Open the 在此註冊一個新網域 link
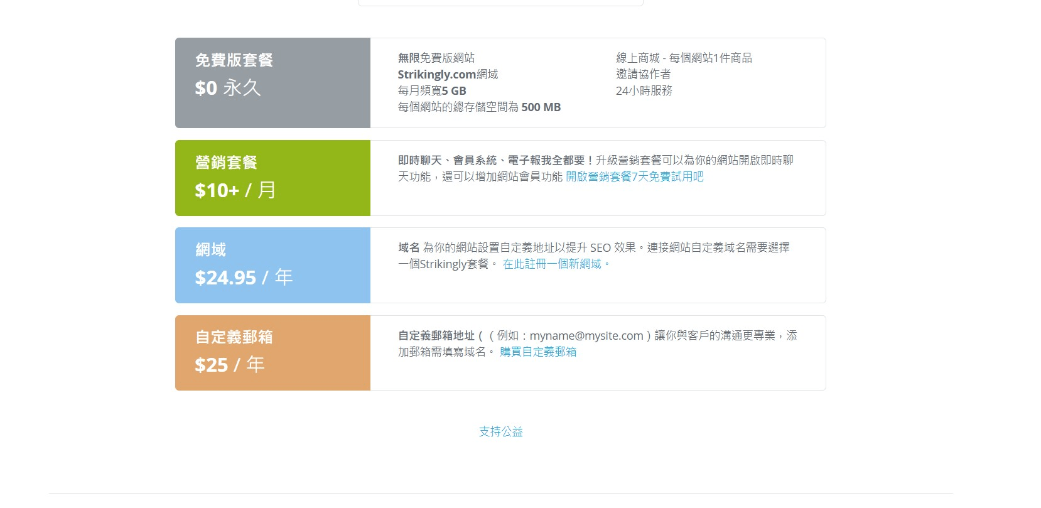The height and width of the screenshot is (508, 1041). tap(556, 264)
